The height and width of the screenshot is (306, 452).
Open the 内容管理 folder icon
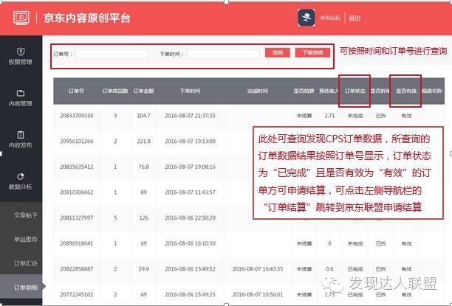pyautogui.click(x=21, y=93)
